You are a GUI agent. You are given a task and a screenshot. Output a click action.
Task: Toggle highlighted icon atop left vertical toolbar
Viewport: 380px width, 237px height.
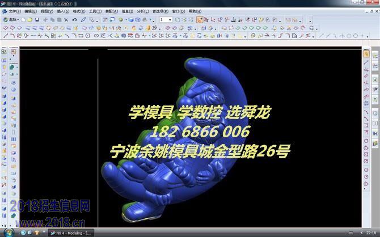click(x=13, y=52)
